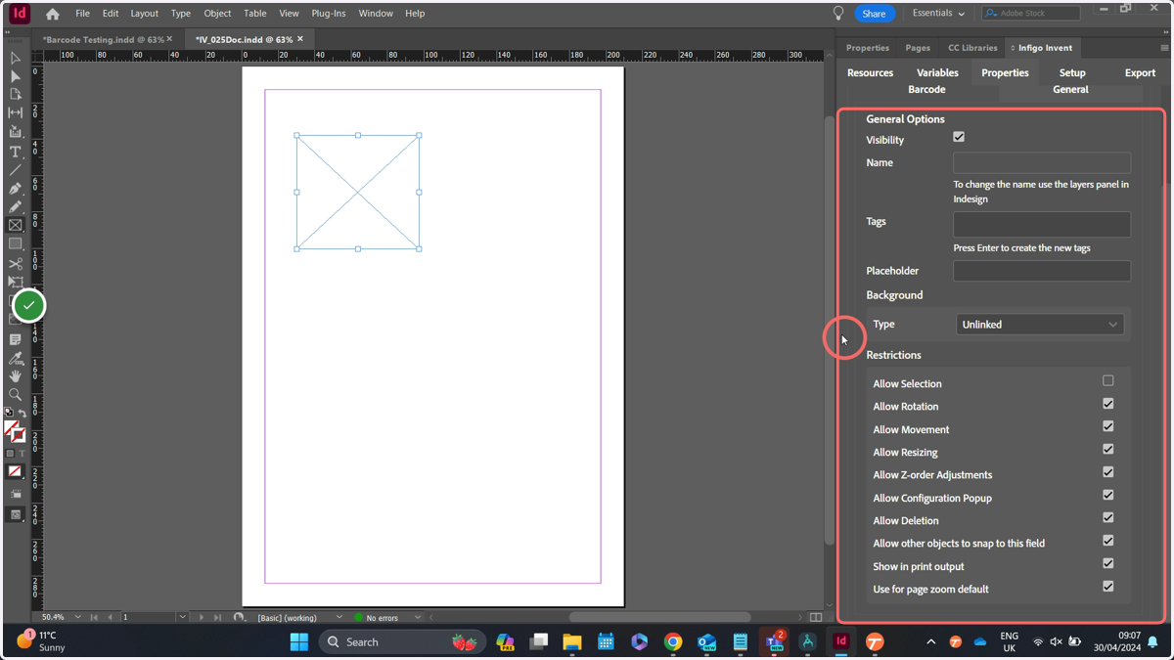Uncheck the Allow Rotation checkbox

(x=1108, y=404)
